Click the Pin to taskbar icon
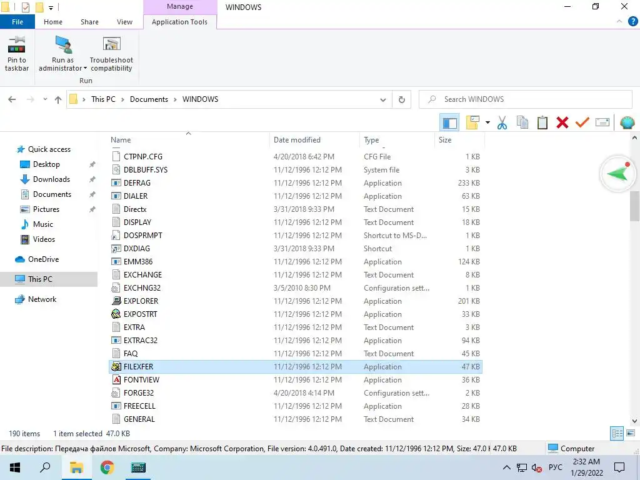Screen dimensions: 640x480 pyautogui.click(x=17, y=45)
